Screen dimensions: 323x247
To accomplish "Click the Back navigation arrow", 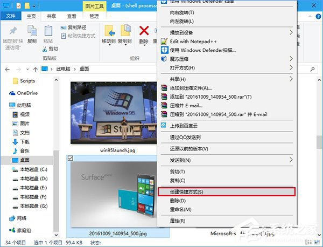I will 8,70.
